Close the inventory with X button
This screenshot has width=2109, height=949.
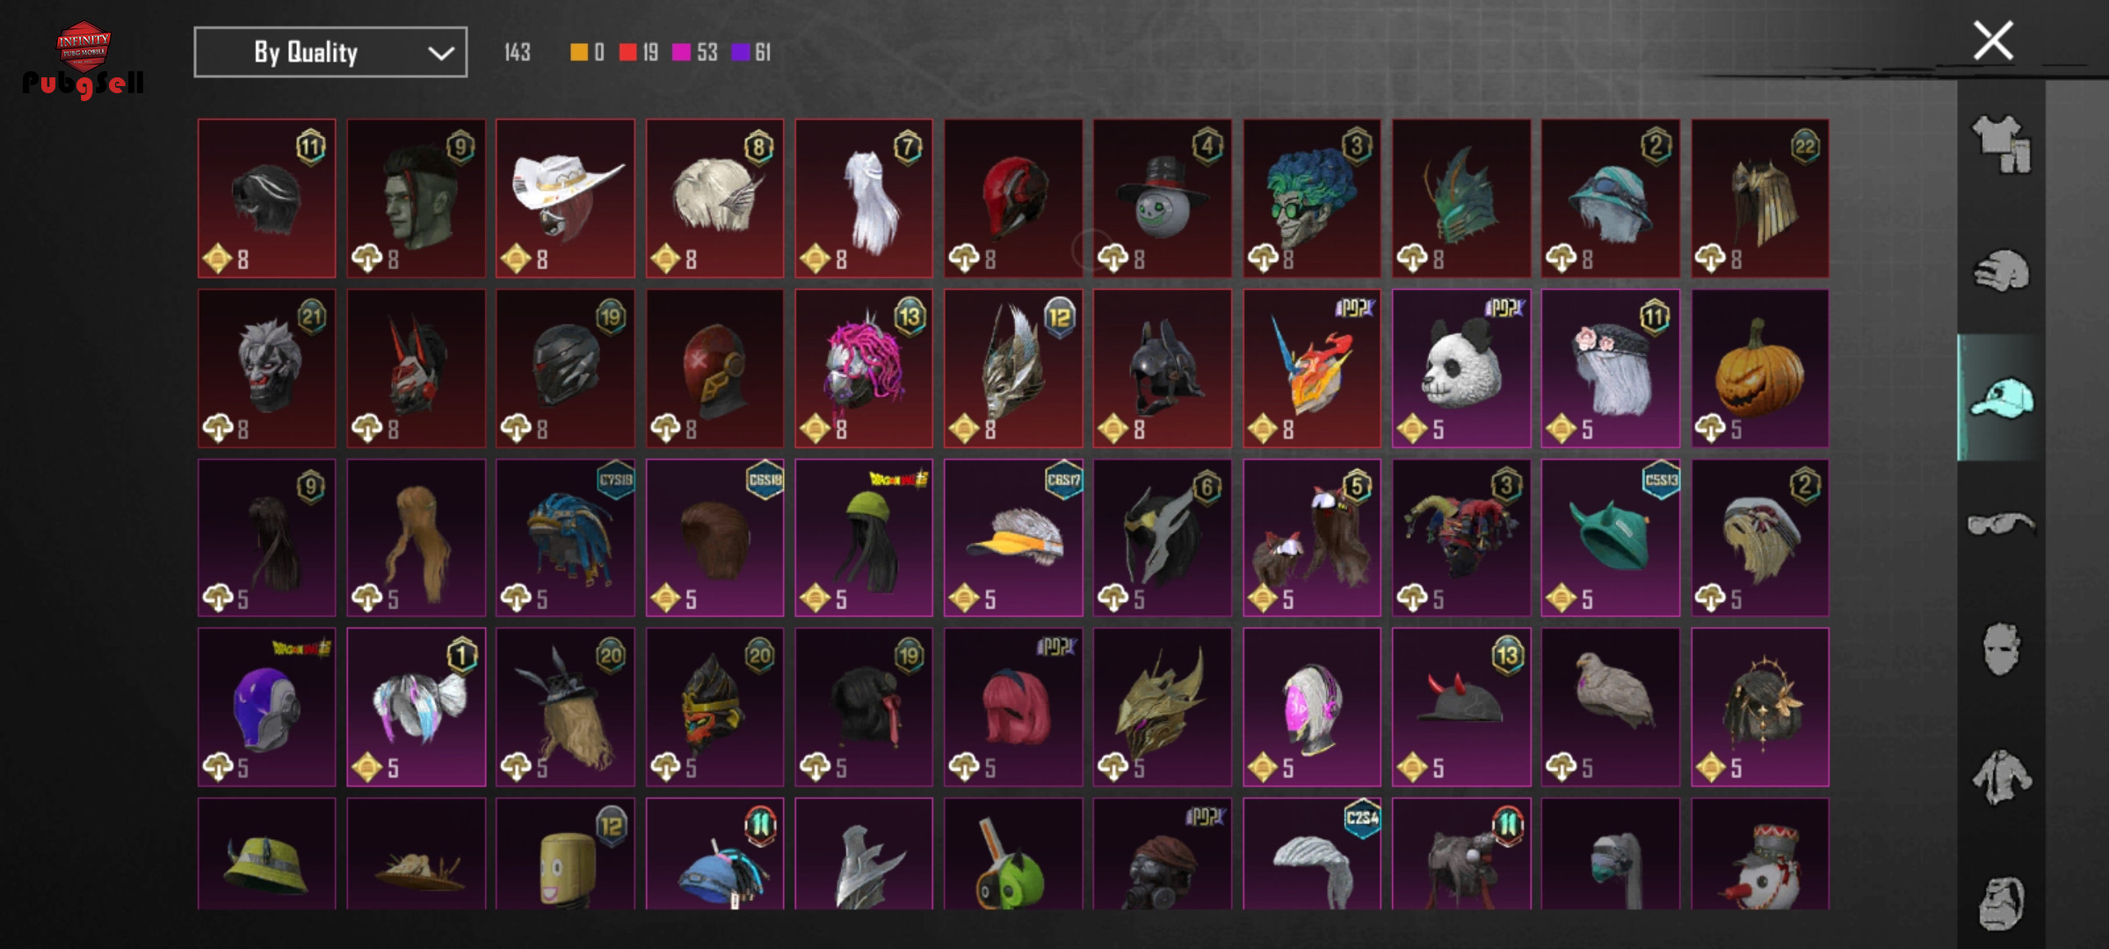[x=1993, y=40]
